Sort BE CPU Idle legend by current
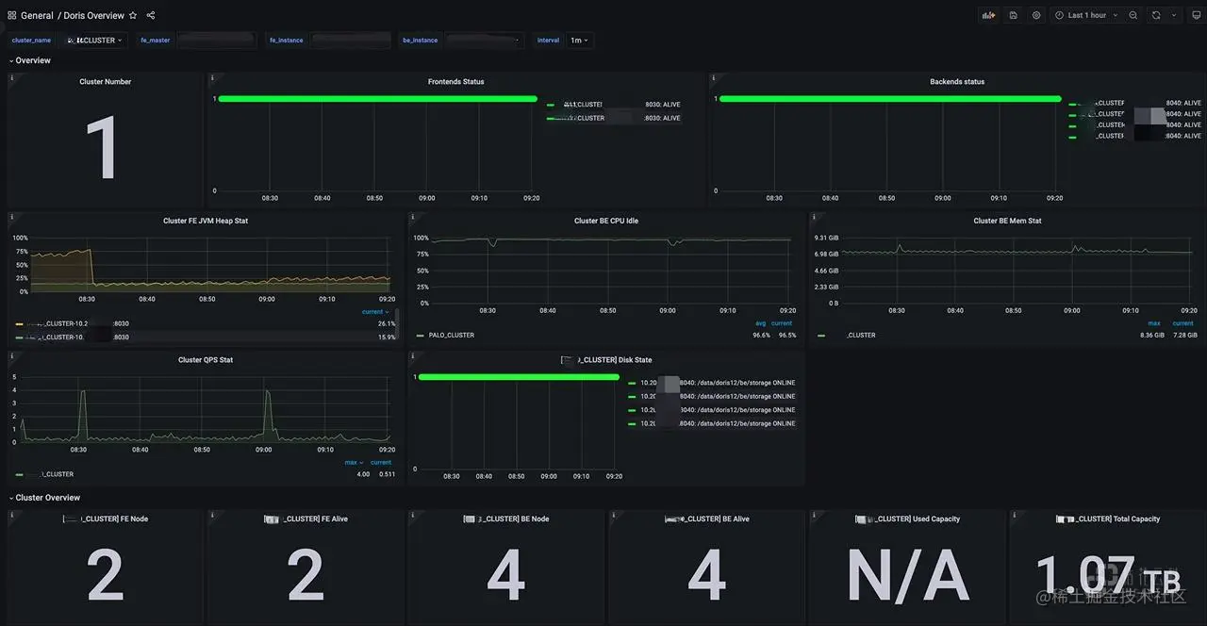This screenshot has height=626, width=1207. point(782,323)
